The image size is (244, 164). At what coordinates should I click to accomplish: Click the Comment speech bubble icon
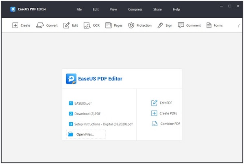[x=181, y=25]
